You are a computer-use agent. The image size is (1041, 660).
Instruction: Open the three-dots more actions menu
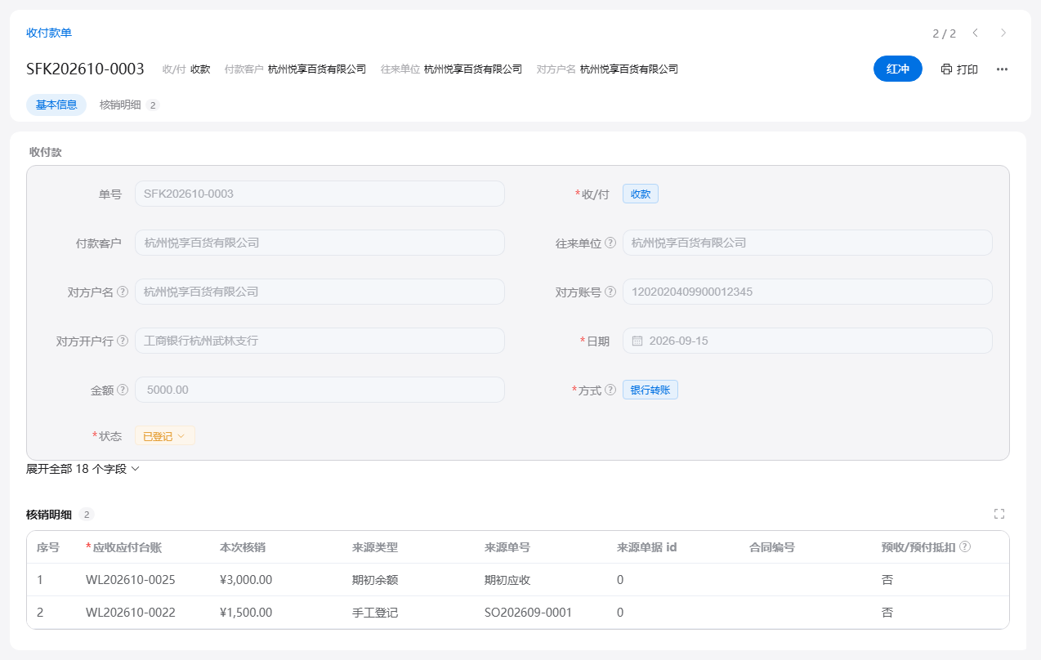1002,69
